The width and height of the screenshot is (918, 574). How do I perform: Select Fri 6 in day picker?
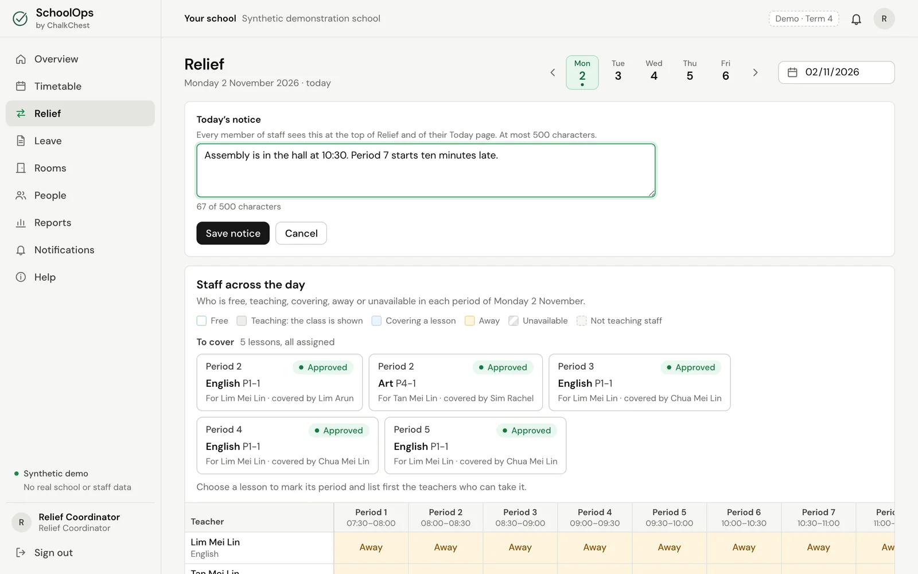tap(726, 72)
